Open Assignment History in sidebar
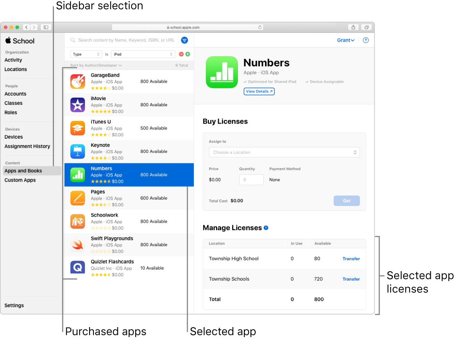The image size is (461, 340). pyautogui.click(x=27, y=147)
